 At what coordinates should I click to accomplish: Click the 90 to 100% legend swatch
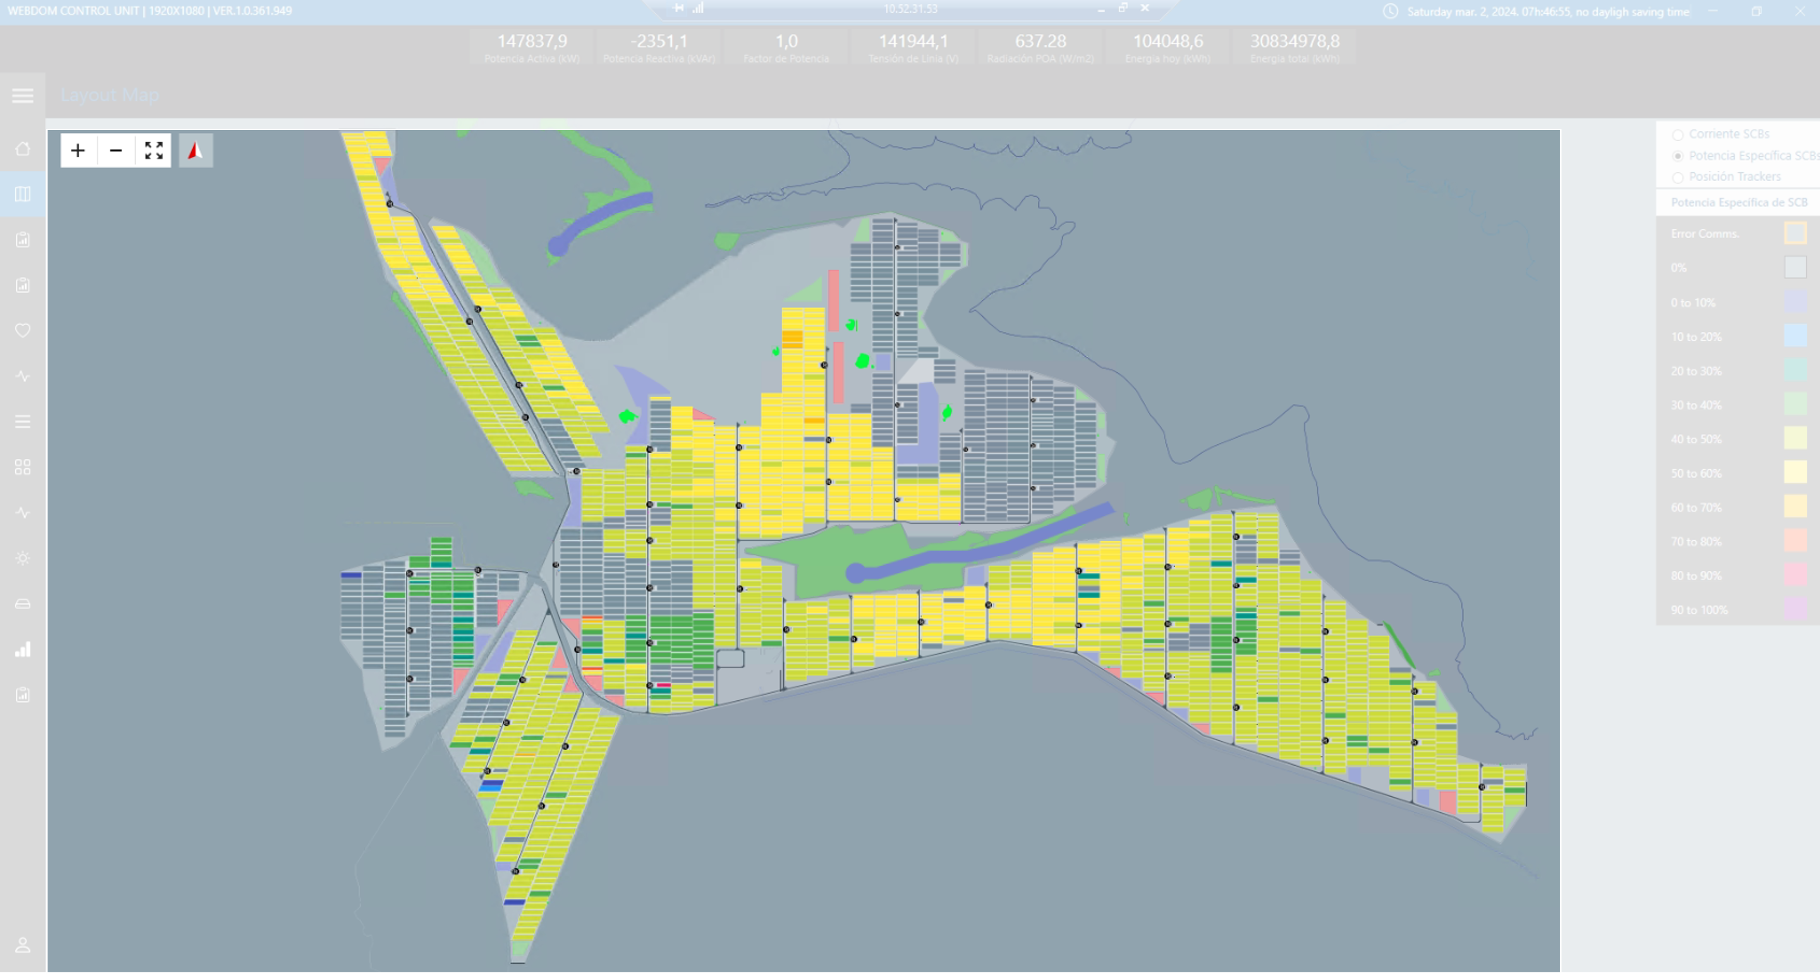[x=1795, y=609]
